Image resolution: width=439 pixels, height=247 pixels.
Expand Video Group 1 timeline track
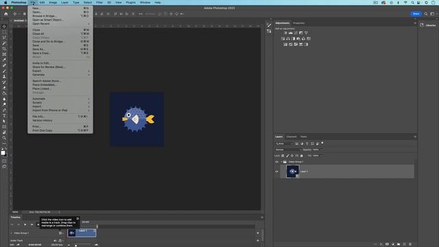click(12, 233)
